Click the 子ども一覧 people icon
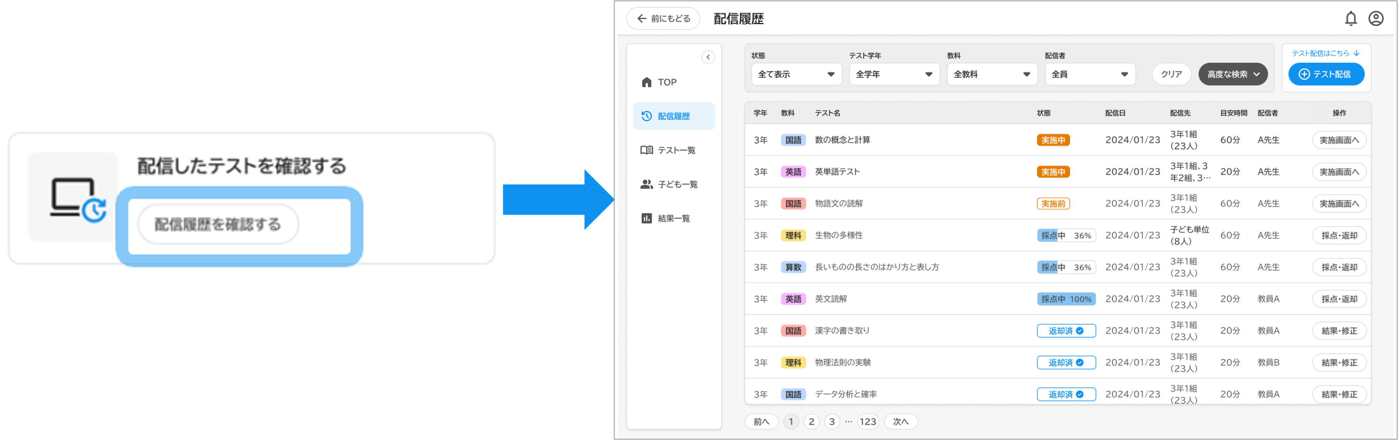Screen dimensions: 1398x440 [646, 185]
